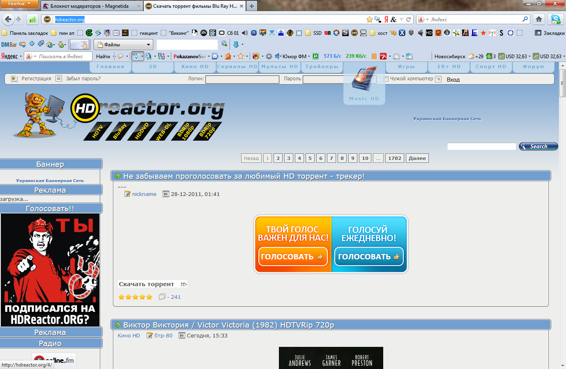Open the yellow HD bookmark in bookmarks bar
Viewport: 566px width, 369px height.
pos(354,33)
